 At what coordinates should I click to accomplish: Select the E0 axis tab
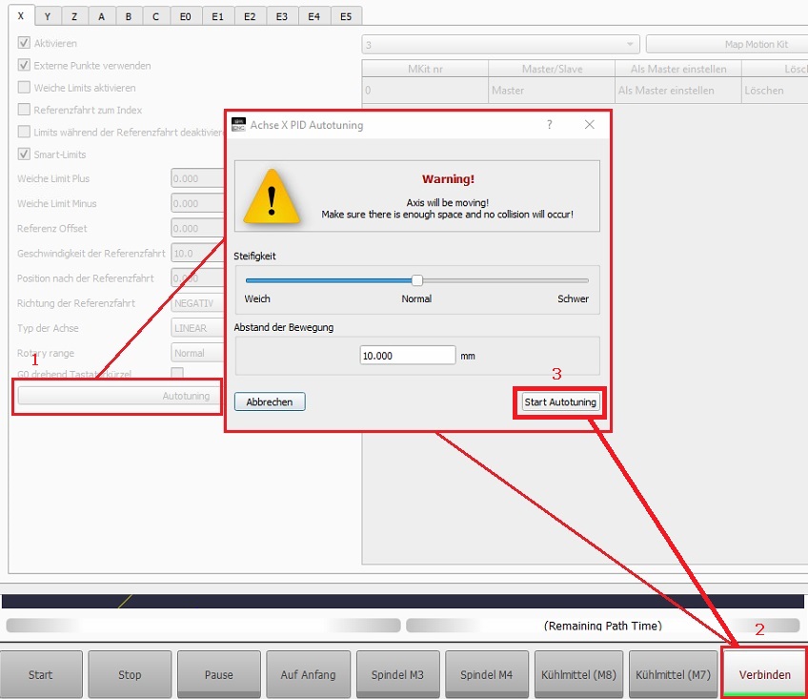pos(185,16)
